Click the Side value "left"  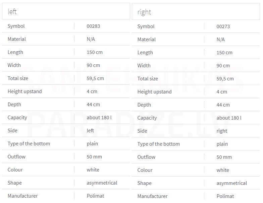click(x=90, y=131)
